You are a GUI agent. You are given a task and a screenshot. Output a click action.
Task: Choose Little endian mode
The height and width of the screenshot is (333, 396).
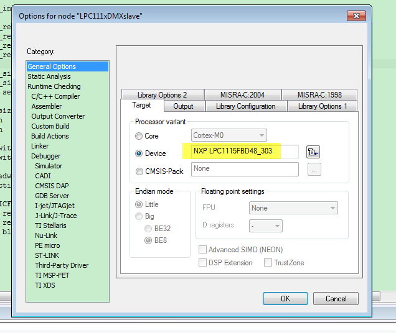(x=139, y=204)
